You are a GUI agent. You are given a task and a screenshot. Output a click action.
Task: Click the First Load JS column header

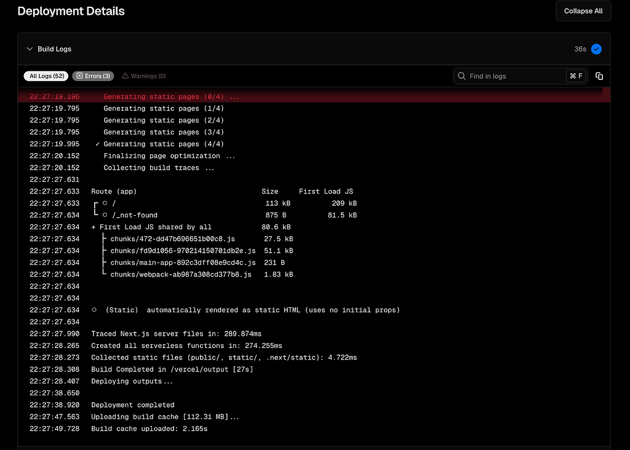(x=326, y=191)
